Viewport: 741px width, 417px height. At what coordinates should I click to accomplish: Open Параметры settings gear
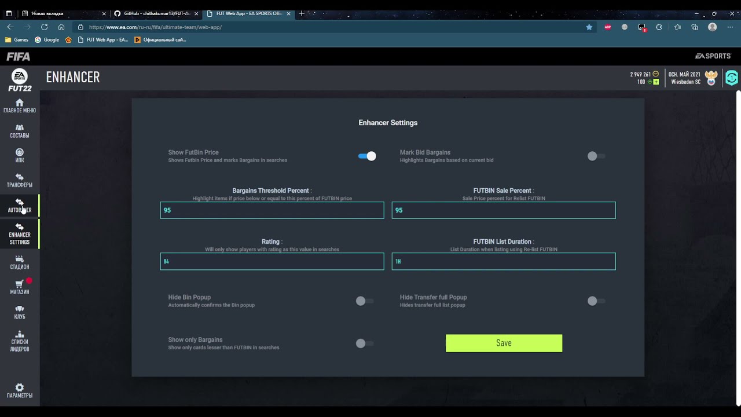point(20,391)
